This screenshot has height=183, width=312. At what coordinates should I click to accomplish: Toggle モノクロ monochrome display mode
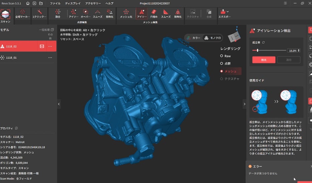coord(213,38)
